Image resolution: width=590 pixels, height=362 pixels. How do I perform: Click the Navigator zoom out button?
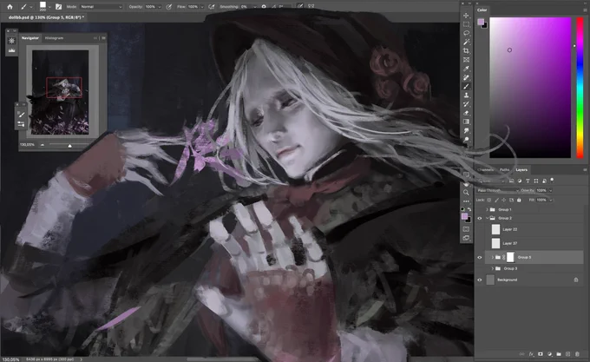43,145
